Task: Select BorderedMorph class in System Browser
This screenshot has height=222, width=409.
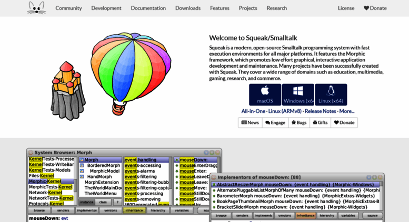Action: 104,165
